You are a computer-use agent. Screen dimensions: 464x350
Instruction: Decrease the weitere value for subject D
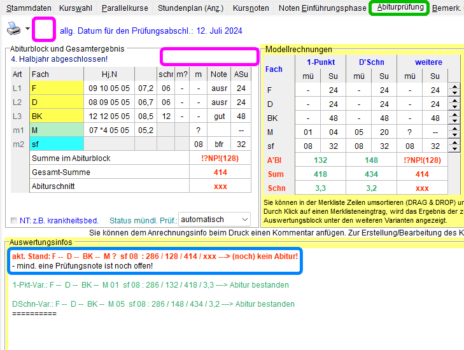pos(454,107)
